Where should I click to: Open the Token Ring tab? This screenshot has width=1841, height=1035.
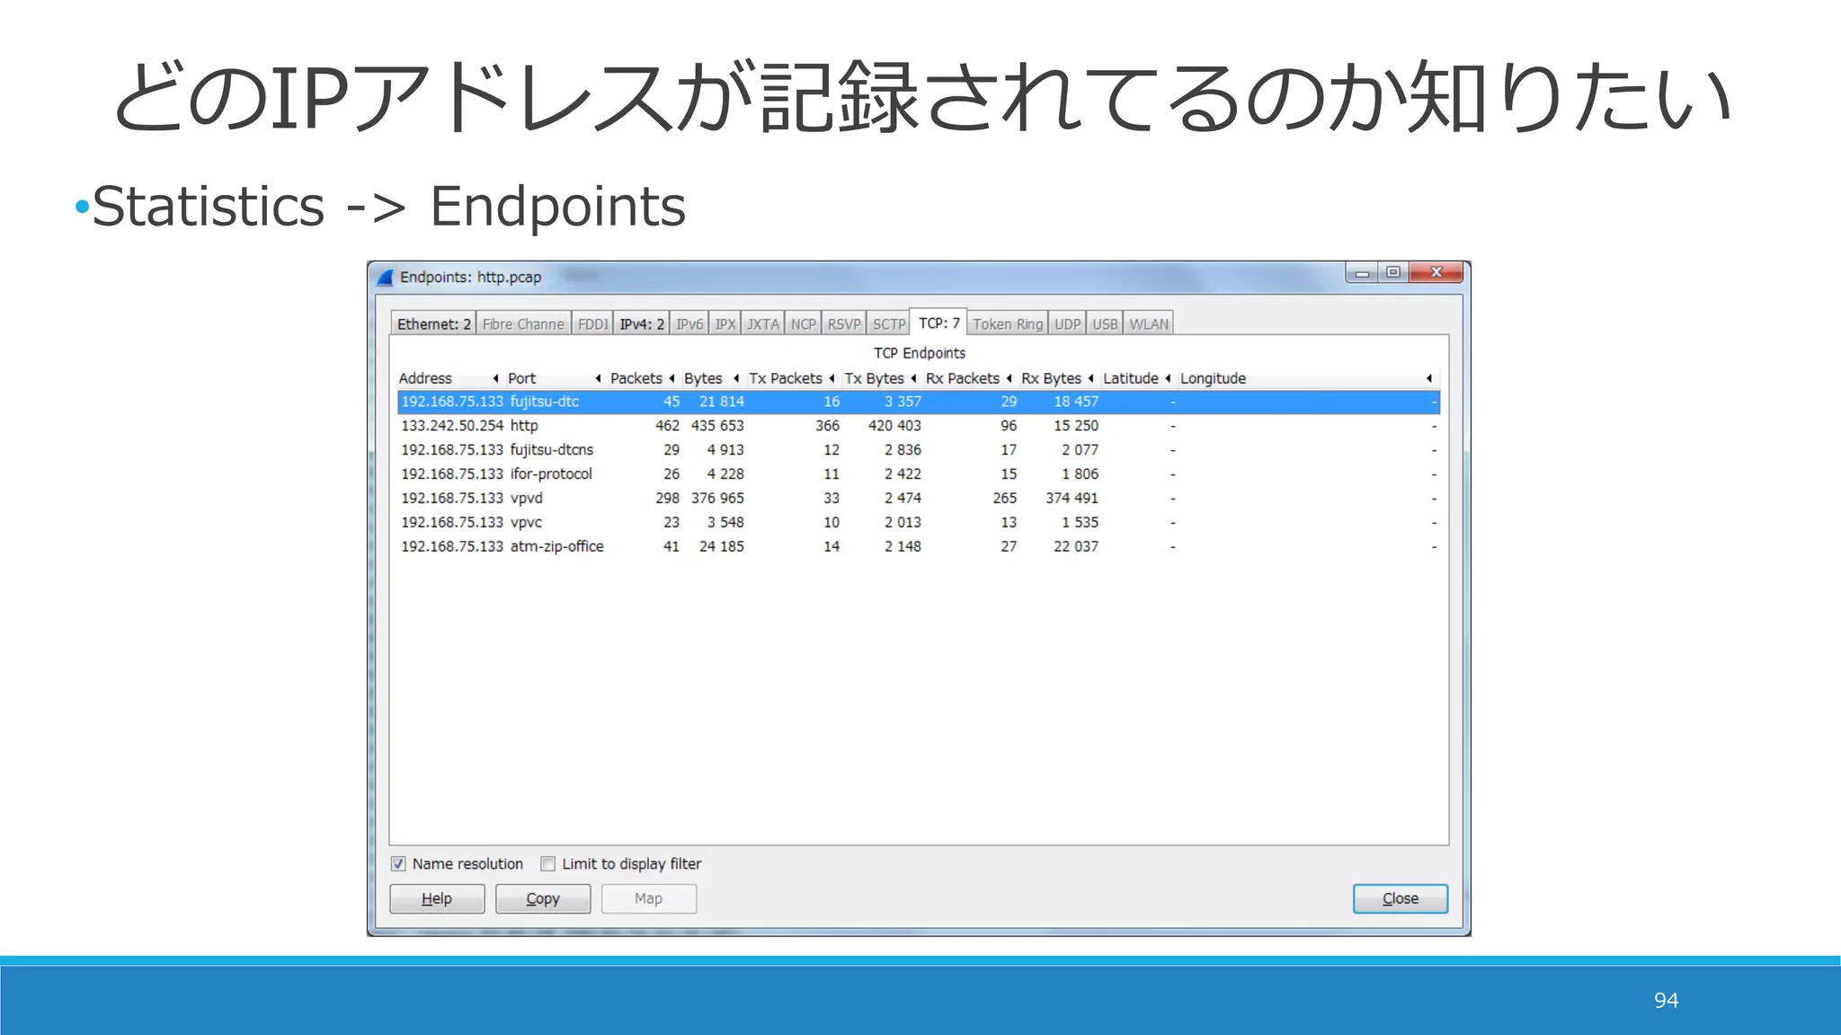tap(1008, 324)
